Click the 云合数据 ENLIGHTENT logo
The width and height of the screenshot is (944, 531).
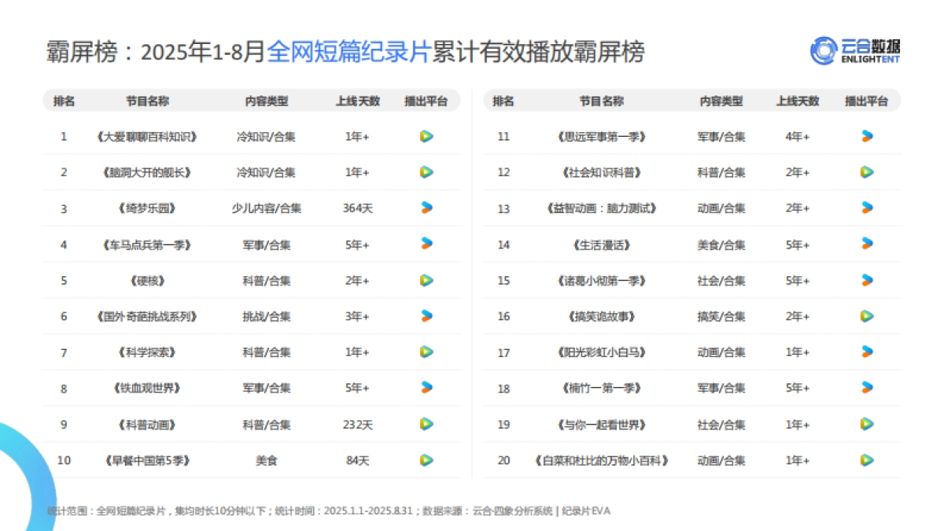[856, 50]
